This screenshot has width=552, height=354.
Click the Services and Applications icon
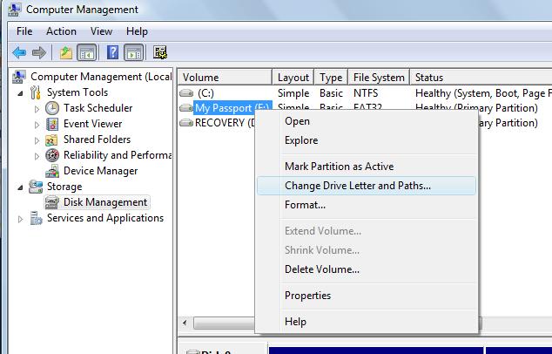(36, 218)
